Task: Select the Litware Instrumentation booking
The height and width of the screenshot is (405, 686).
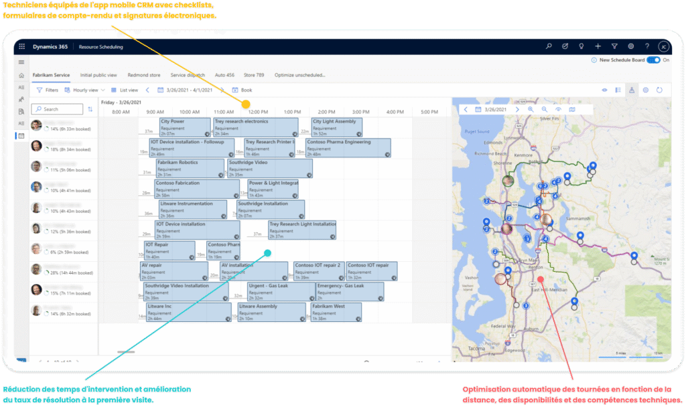Action: (x=193, y=210)
